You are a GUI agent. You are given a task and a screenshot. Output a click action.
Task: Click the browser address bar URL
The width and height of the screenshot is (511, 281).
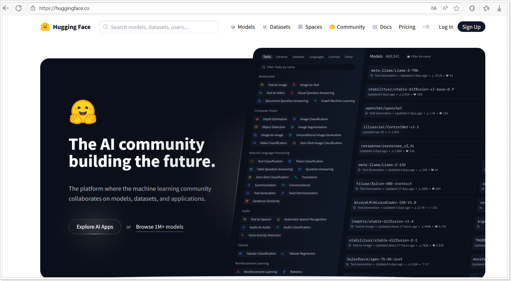(x=64, y=8)
